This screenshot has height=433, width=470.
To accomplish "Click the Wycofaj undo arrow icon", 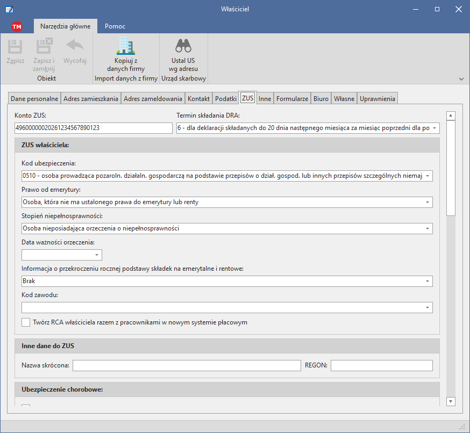I will click(x=75, y=46).
